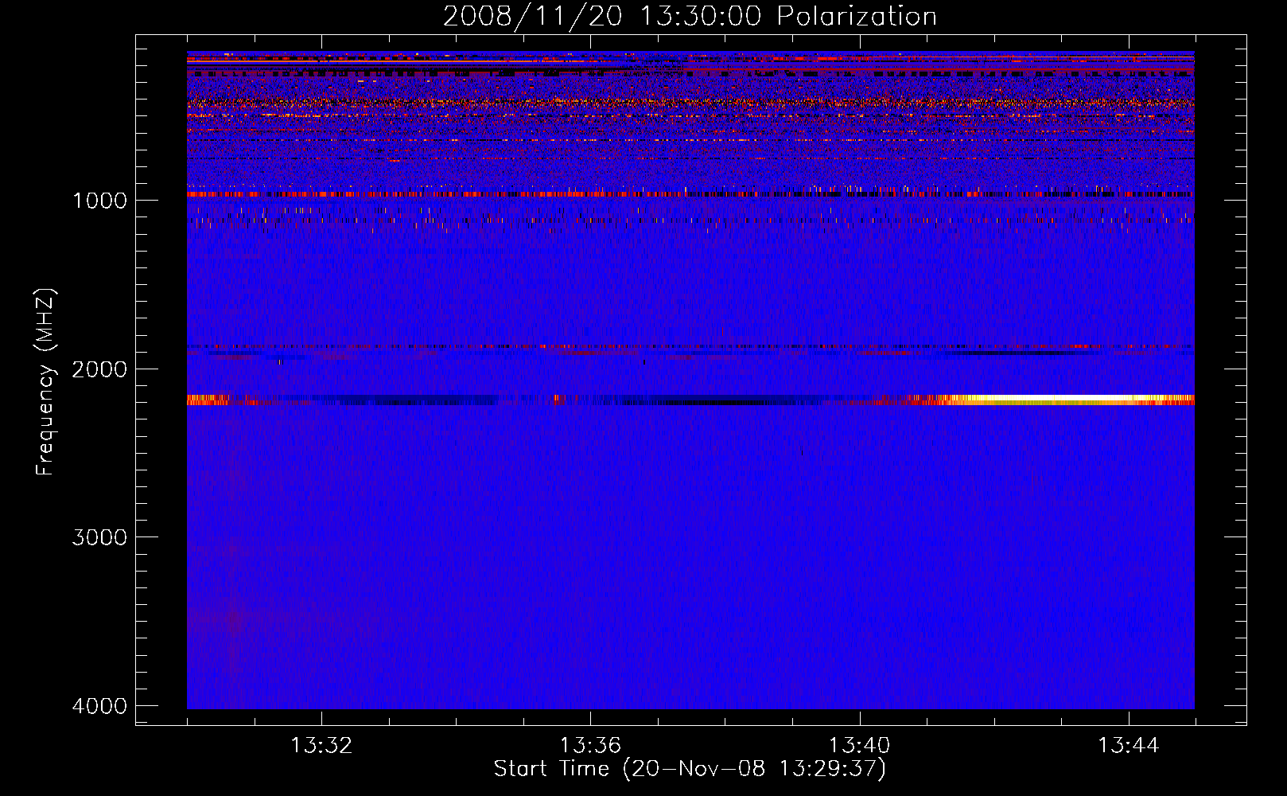Image resolution: width=1287 pixels, height=796 pixels.
Task: Click the 'Frequency (MHZ)' axis label
Action: pyautogui.click(x=45, y=381)
